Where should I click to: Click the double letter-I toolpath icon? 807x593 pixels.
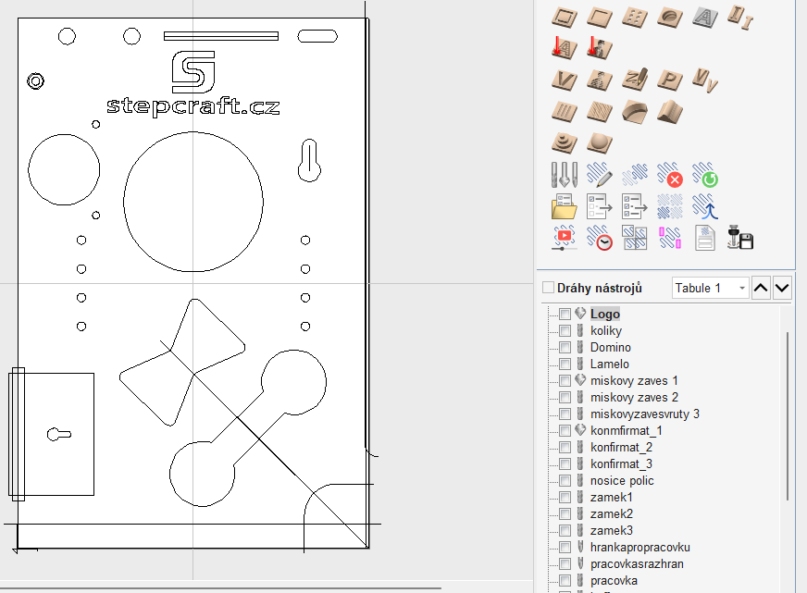(740, 18)
